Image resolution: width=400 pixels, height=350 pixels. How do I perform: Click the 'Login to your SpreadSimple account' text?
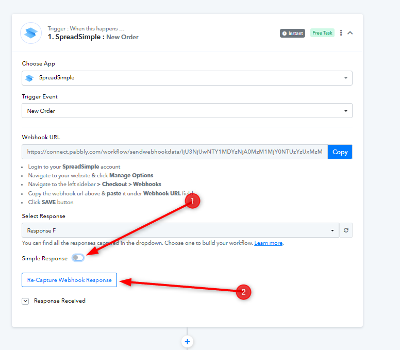(74, 167)
